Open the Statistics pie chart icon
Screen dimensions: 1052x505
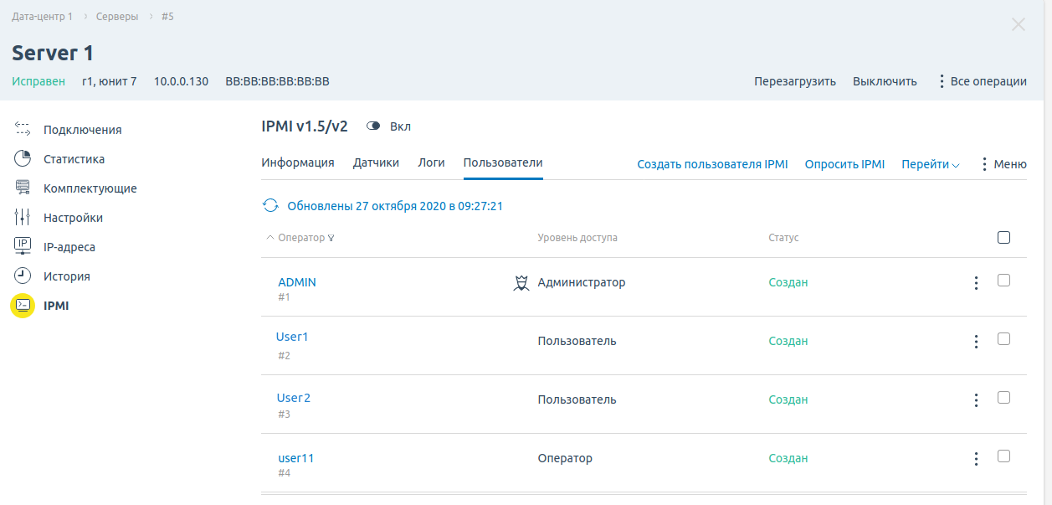click(23, 158)
